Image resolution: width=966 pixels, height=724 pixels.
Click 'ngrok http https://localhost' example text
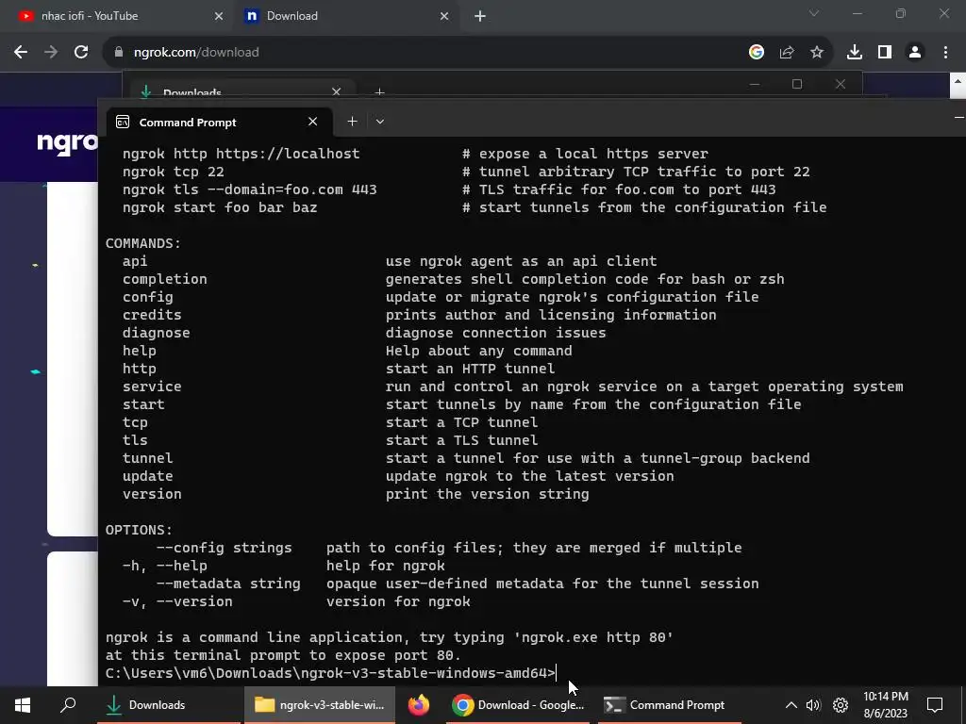tap(241, 154)
